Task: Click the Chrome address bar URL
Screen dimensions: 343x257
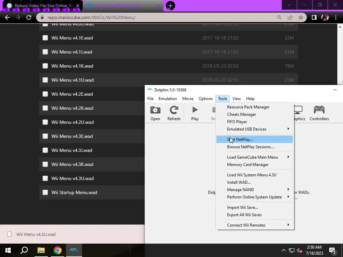Action: tap(92, 17)
